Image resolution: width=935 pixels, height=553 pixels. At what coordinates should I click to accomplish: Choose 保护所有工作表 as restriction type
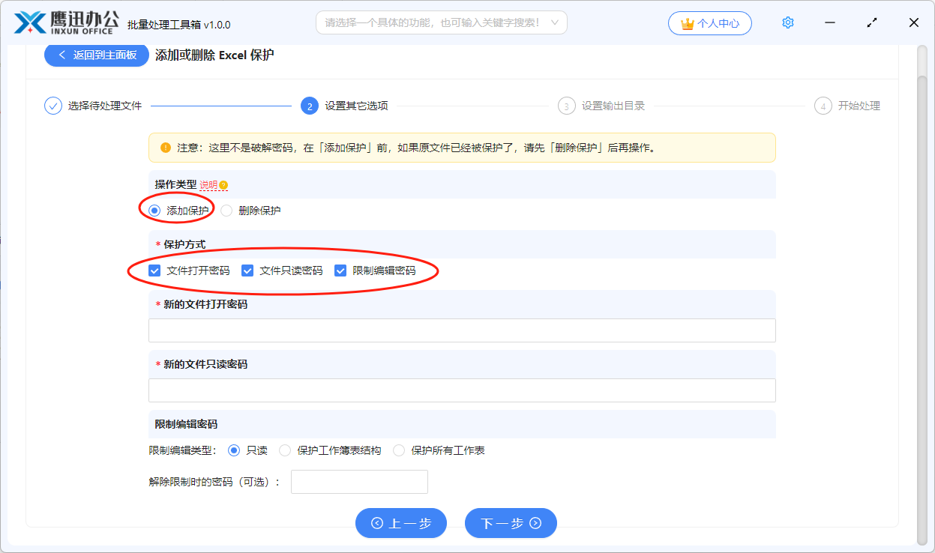(398, 450)
